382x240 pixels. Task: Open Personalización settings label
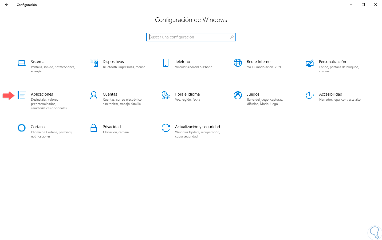[x=332, y=62]
